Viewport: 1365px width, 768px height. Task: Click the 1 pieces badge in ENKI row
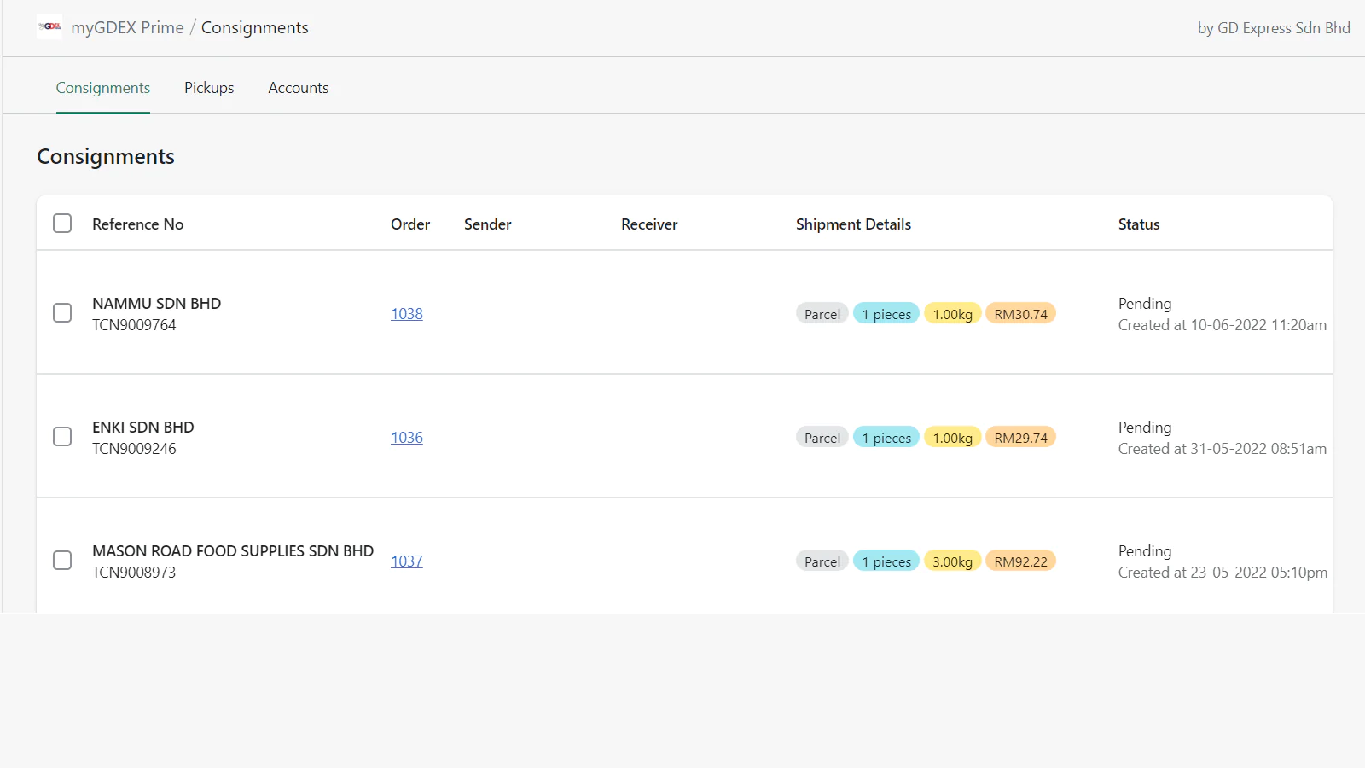click(886, 438)
